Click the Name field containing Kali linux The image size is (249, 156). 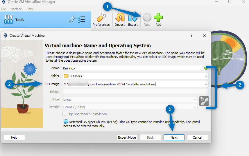click(132, 68)
